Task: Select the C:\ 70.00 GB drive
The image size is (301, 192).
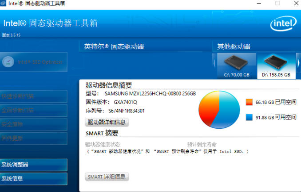Action: 237,66
